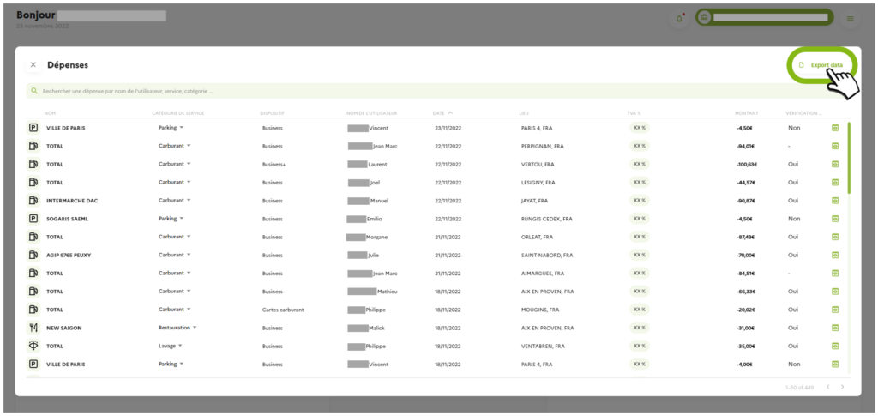Sort by NOM DE L'UTILISATEUR column header
878x416 pixels.
(x=372, y=113)
